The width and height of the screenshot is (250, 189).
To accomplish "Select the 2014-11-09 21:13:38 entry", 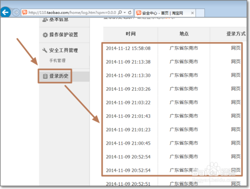I will (128, 62).
